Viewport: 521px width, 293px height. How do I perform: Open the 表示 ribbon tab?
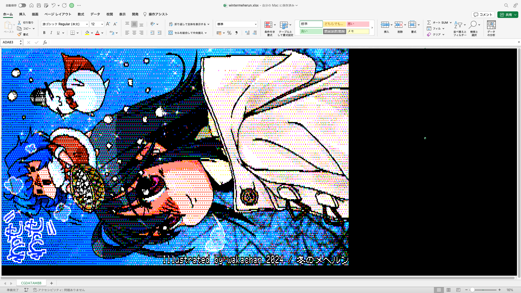[122, 14]
